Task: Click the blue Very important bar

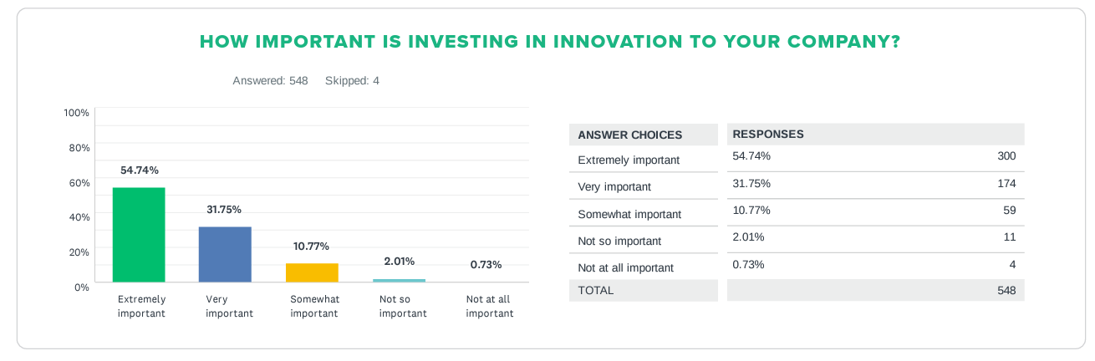Action: [x=225, y=255]
